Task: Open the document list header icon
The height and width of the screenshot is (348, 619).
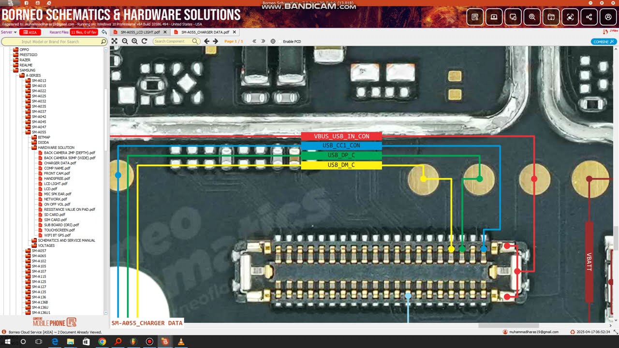Action: click(x=475, y=17)
